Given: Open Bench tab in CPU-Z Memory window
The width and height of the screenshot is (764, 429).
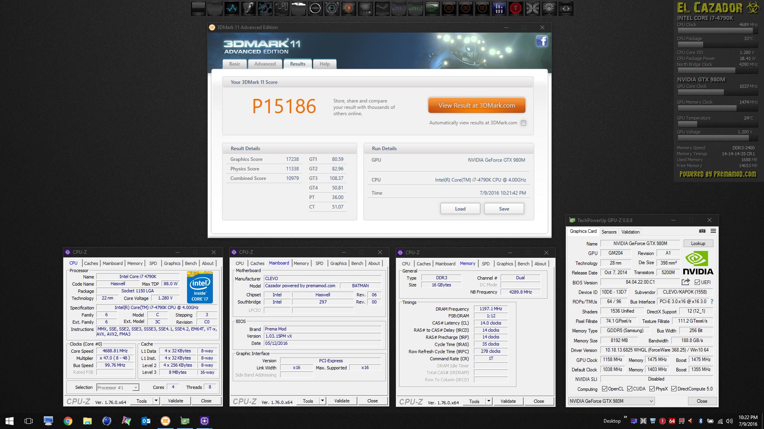Looking at the screenshot, I should tap(523, 264).
